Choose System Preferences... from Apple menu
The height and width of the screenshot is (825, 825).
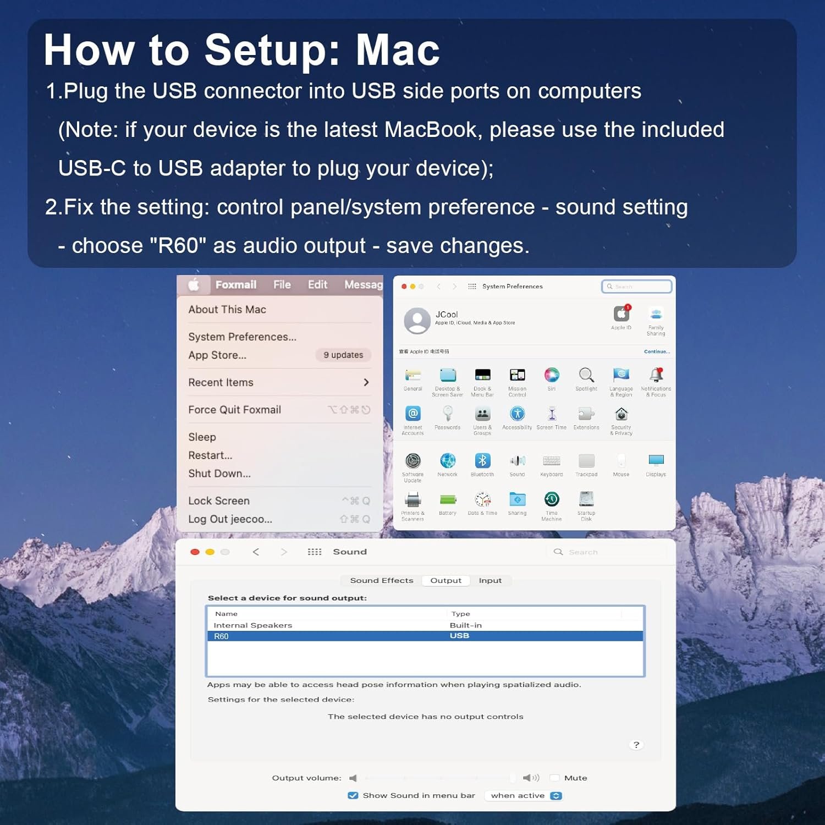pyautogui.click(x=242, y=337)
